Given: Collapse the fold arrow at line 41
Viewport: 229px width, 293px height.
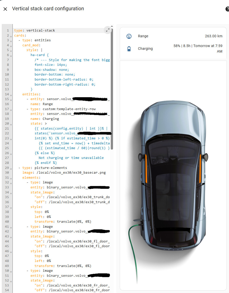Looking at the screenshot, I should (x=11, y=227).
